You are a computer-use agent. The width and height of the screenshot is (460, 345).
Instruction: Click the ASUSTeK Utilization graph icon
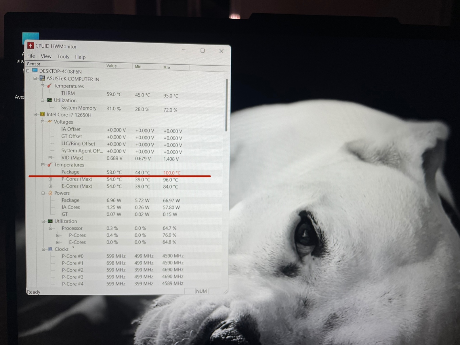(x=49, y=100)
